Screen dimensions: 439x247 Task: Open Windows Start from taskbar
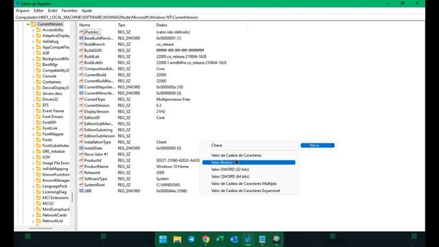(163, 239)
